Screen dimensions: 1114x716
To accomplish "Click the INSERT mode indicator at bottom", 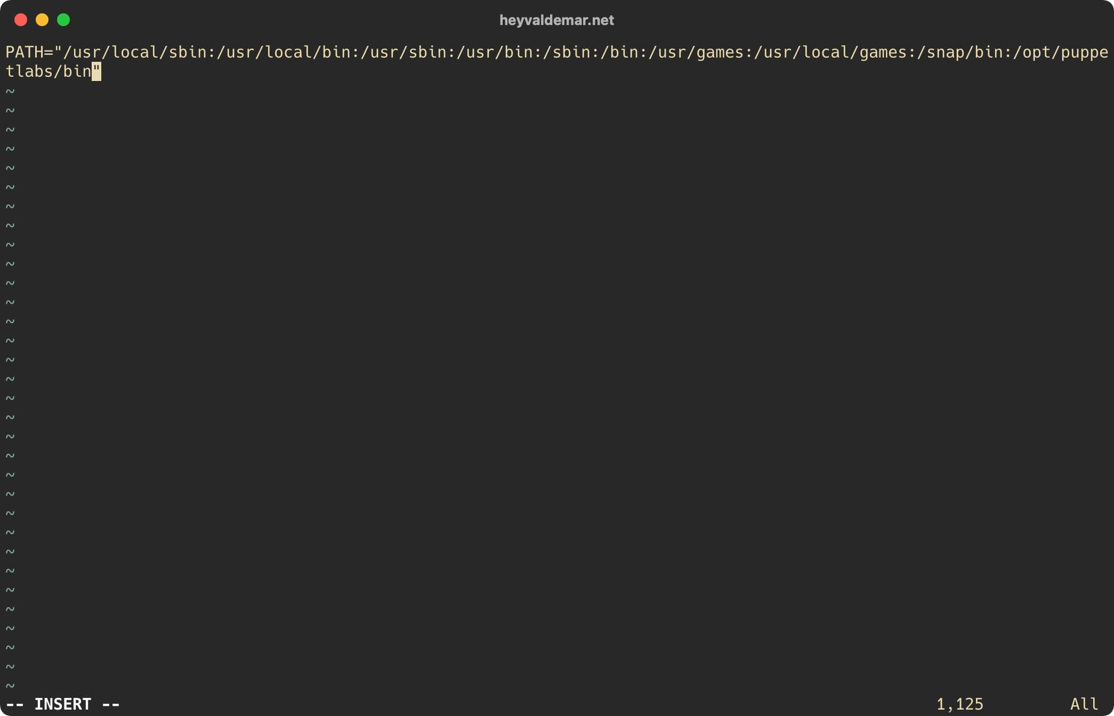I will (x=63, y=703).
